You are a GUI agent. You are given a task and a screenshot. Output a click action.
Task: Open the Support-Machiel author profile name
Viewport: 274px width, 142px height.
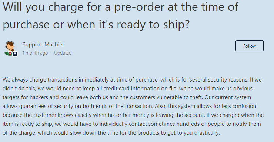(x=43, y=45)
